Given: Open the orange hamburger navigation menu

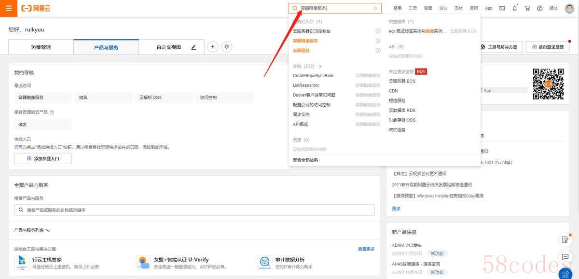Looking at the screenshot, I should click(x=8, y=8).
